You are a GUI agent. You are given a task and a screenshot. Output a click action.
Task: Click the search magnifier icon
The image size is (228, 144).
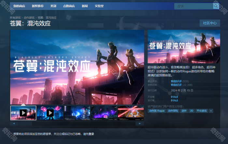[216, 6]
